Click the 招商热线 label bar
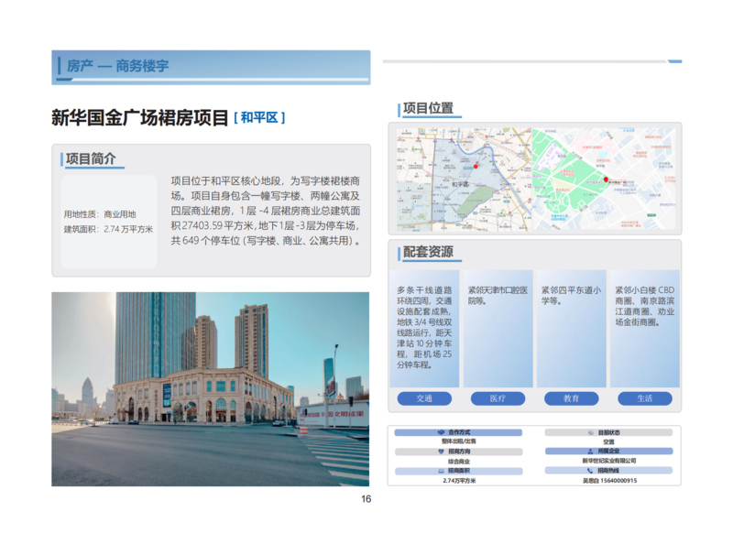The width and height of the screenshot is (733, 544). 608,471
